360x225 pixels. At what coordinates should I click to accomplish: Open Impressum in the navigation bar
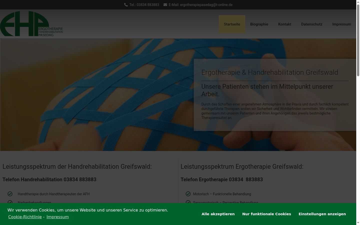342,24
